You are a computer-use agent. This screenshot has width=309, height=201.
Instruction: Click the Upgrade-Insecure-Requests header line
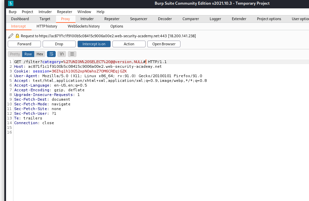coord(47,95)
